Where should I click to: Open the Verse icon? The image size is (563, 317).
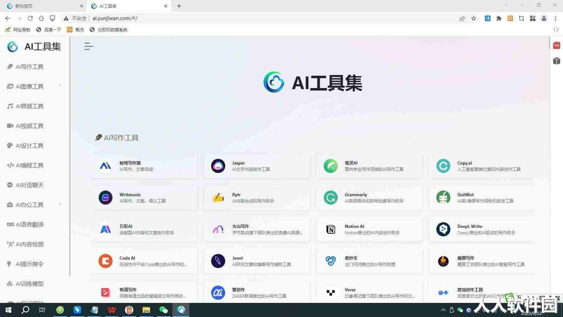click(x=331, y=293)
